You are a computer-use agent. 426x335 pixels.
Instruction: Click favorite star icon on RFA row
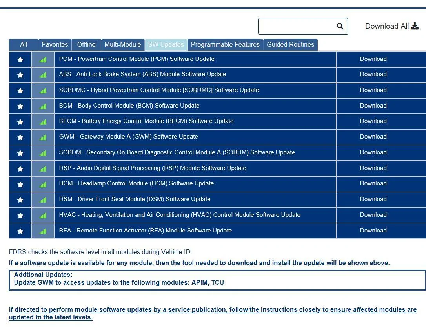pyautogui.click(x=20, y=231)
